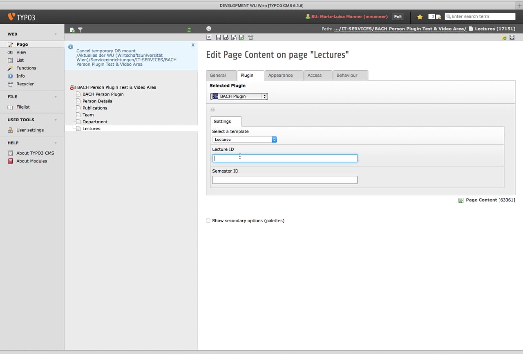Open the Recycler module
Image resolution: width=523 pixels, height=354 pixels.
pyautogui.click(x=25, y=84)
